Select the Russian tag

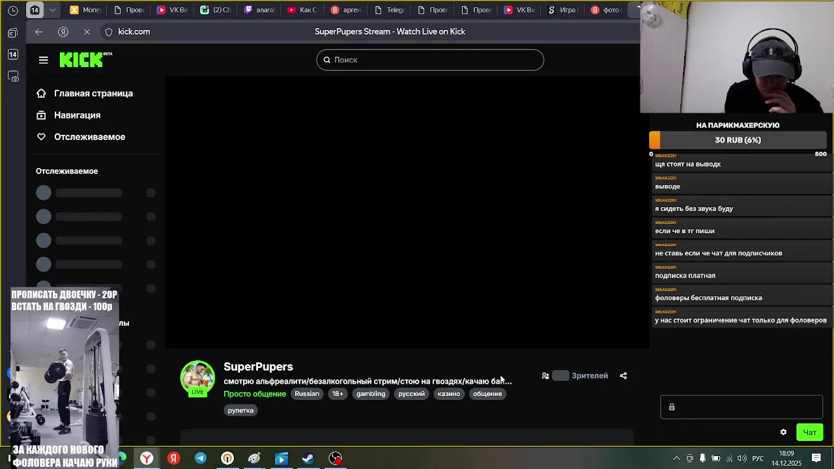click(307, 393)
